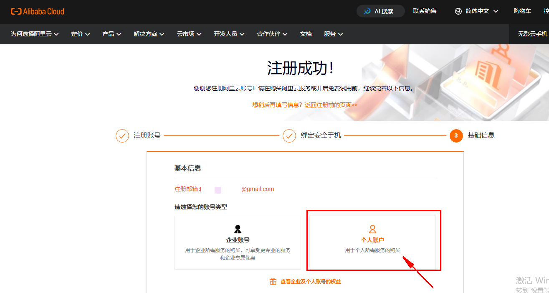Click the 注册成功! heading

tap(301, 68)
